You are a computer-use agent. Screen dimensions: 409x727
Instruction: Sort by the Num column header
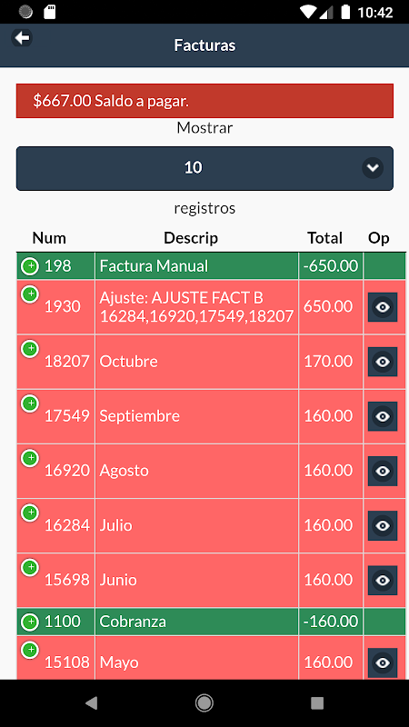49,238
